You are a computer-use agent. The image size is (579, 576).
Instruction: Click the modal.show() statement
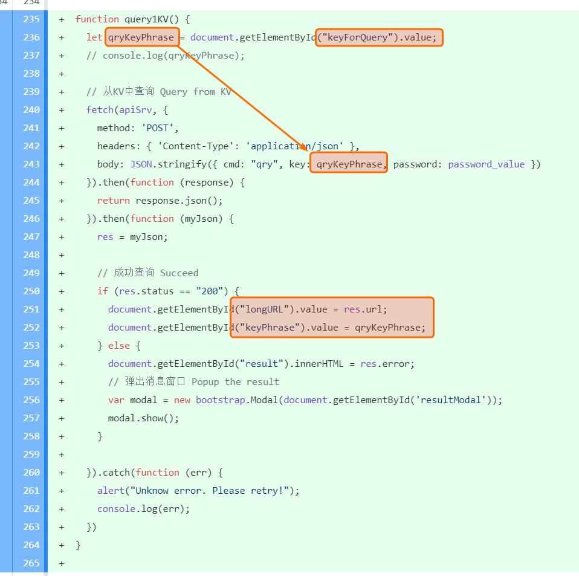[x=143, y=418]
